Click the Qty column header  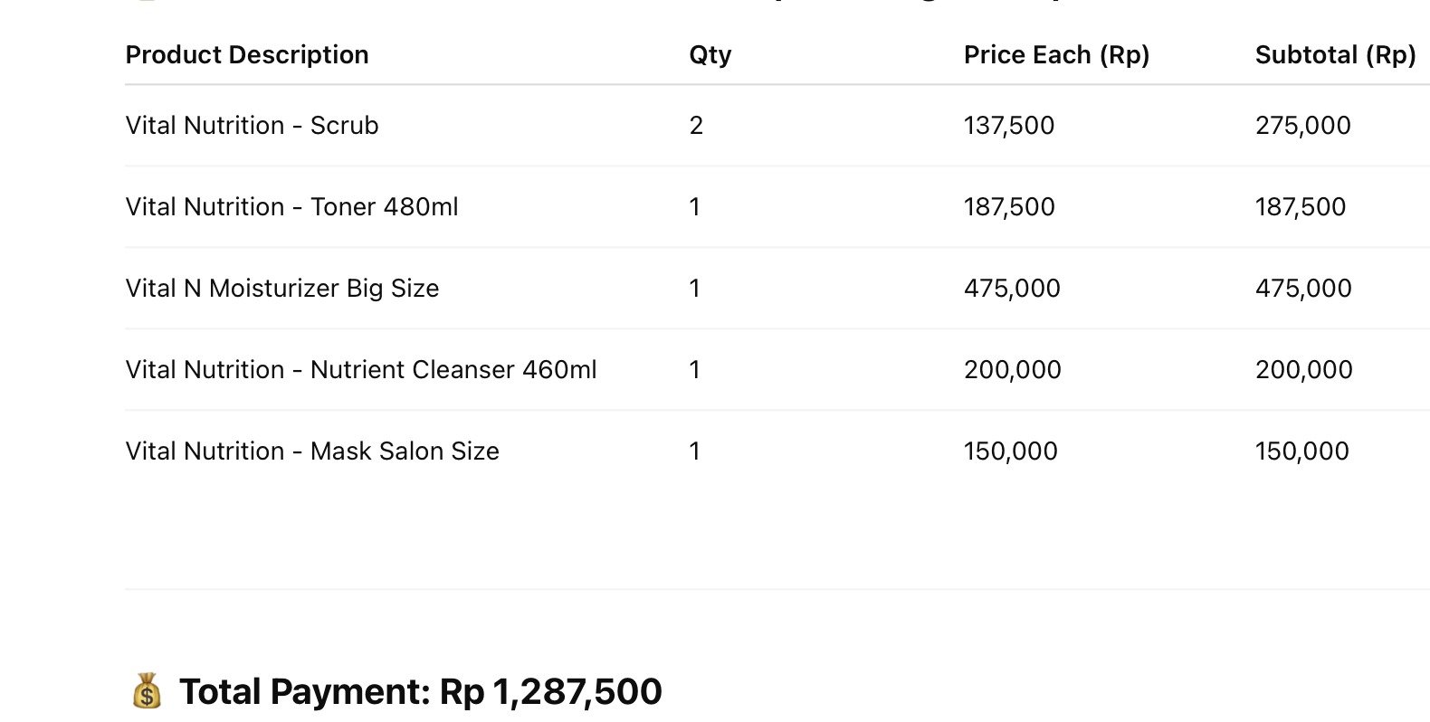coord(710,55)
